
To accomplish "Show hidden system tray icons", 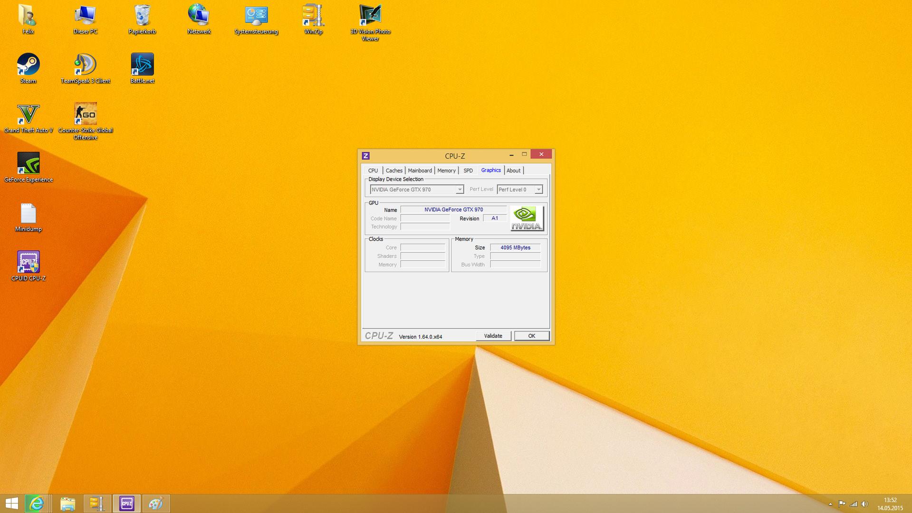I will click(x=830, y=504).
